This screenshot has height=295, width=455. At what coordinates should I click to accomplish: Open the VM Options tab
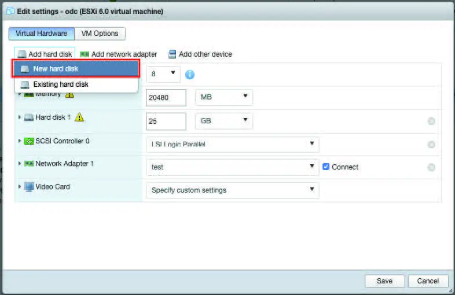pos(100,34)
